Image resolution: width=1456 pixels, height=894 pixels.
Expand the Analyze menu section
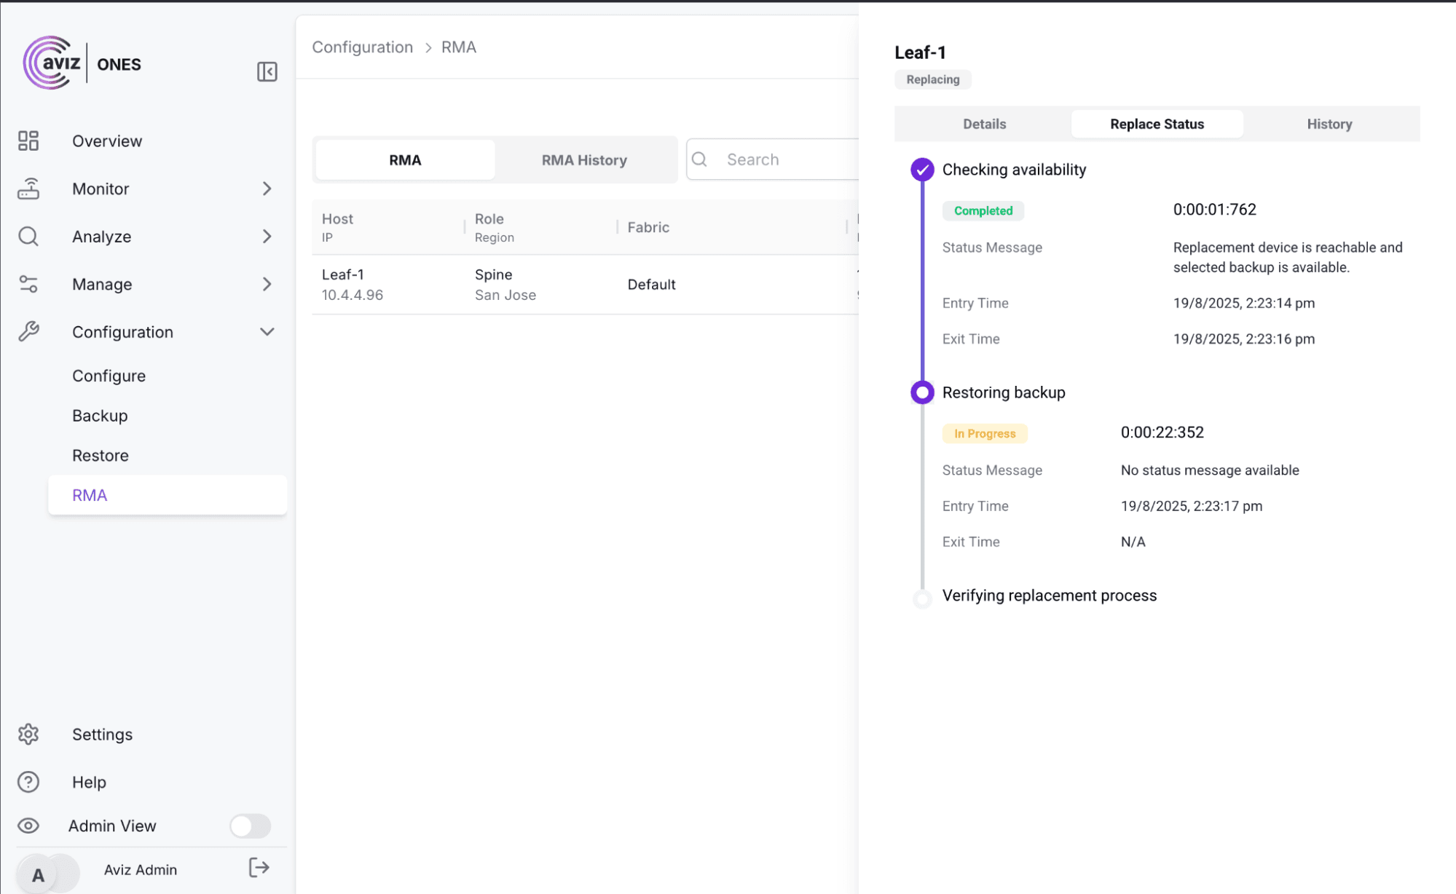click(x=268, y=236)
